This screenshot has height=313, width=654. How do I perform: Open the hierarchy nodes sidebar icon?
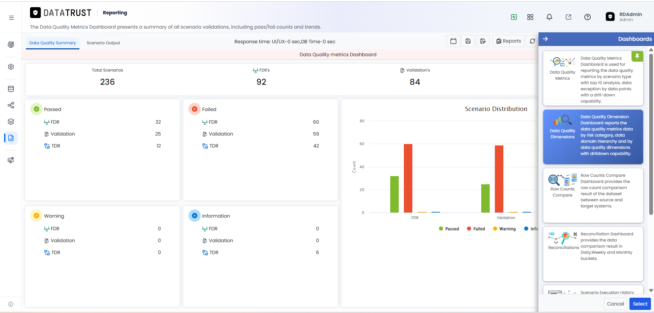coord(11,105)
